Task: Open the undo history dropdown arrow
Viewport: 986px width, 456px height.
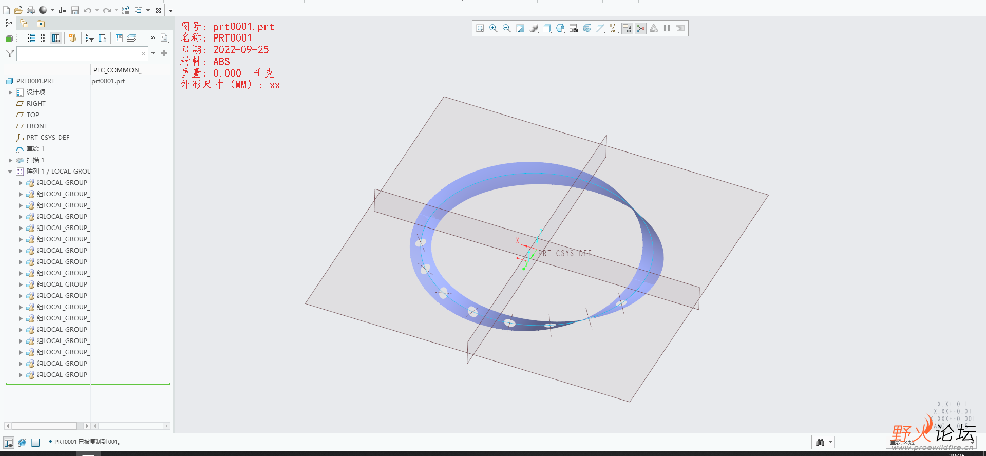Action: pos(97,10)
